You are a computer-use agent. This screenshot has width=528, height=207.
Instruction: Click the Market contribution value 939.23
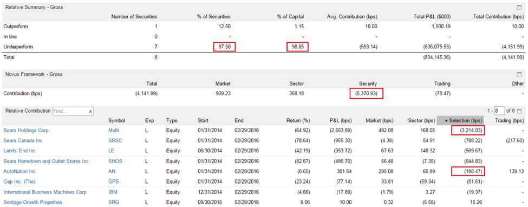[x=223, y=93]
